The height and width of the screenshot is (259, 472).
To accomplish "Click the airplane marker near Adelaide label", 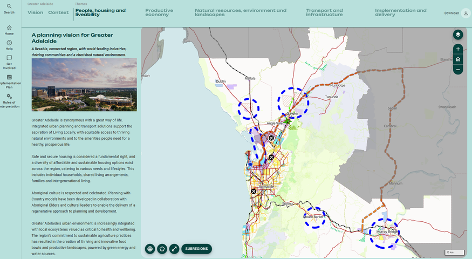I will click(254, 191).
